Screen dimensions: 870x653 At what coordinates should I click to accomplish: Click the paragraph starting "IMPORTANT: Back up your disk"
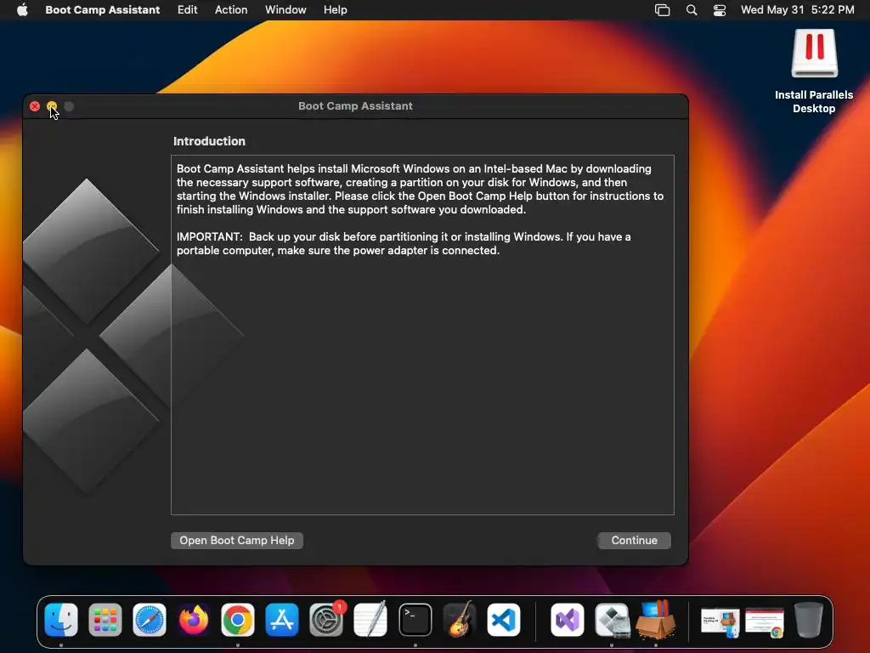coord(404,243)
